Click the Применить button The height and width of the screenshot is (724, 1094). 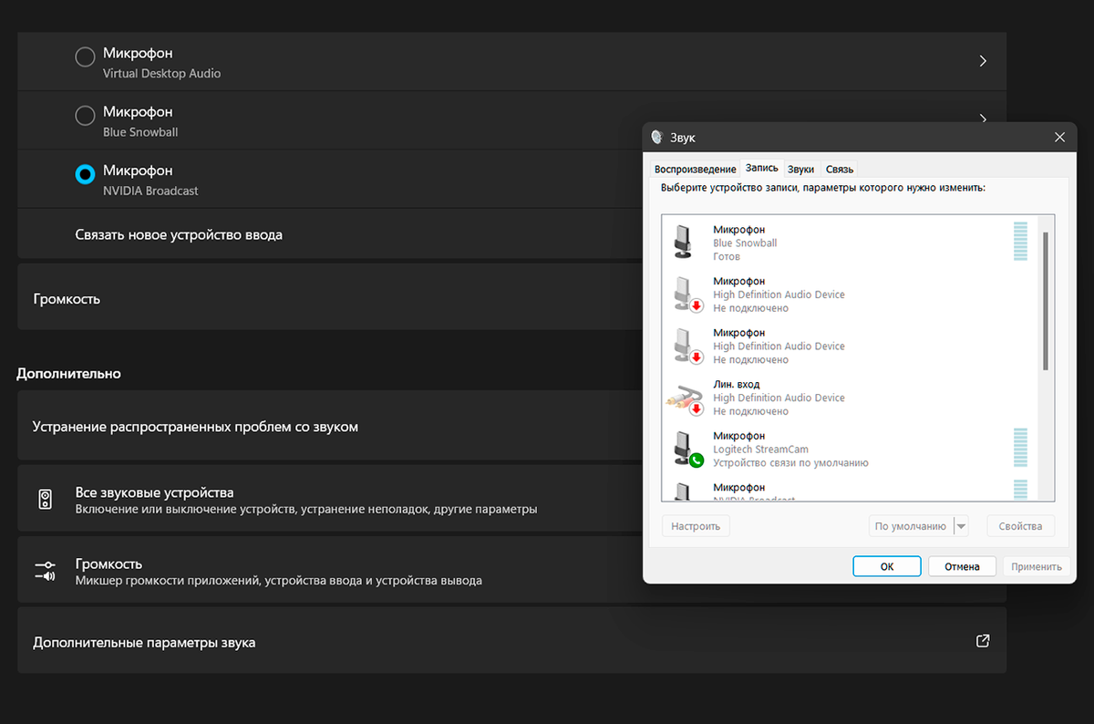[x=1037, y=566]
